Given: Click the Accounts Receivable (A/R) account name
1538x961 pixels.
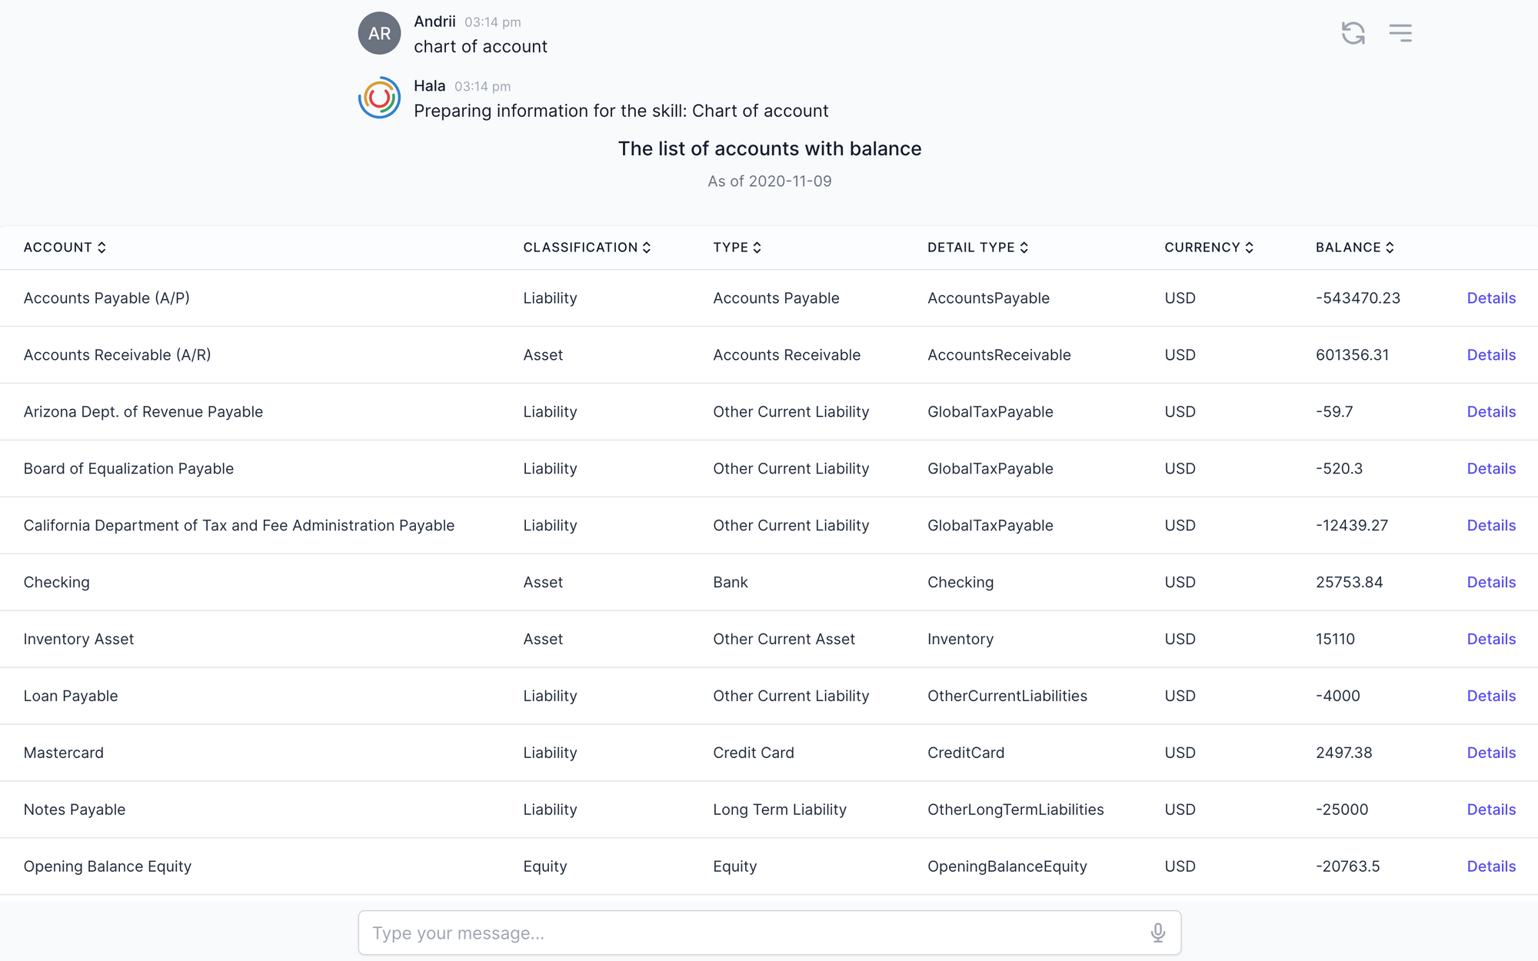Looking at the screenshot, I should 117,355.
